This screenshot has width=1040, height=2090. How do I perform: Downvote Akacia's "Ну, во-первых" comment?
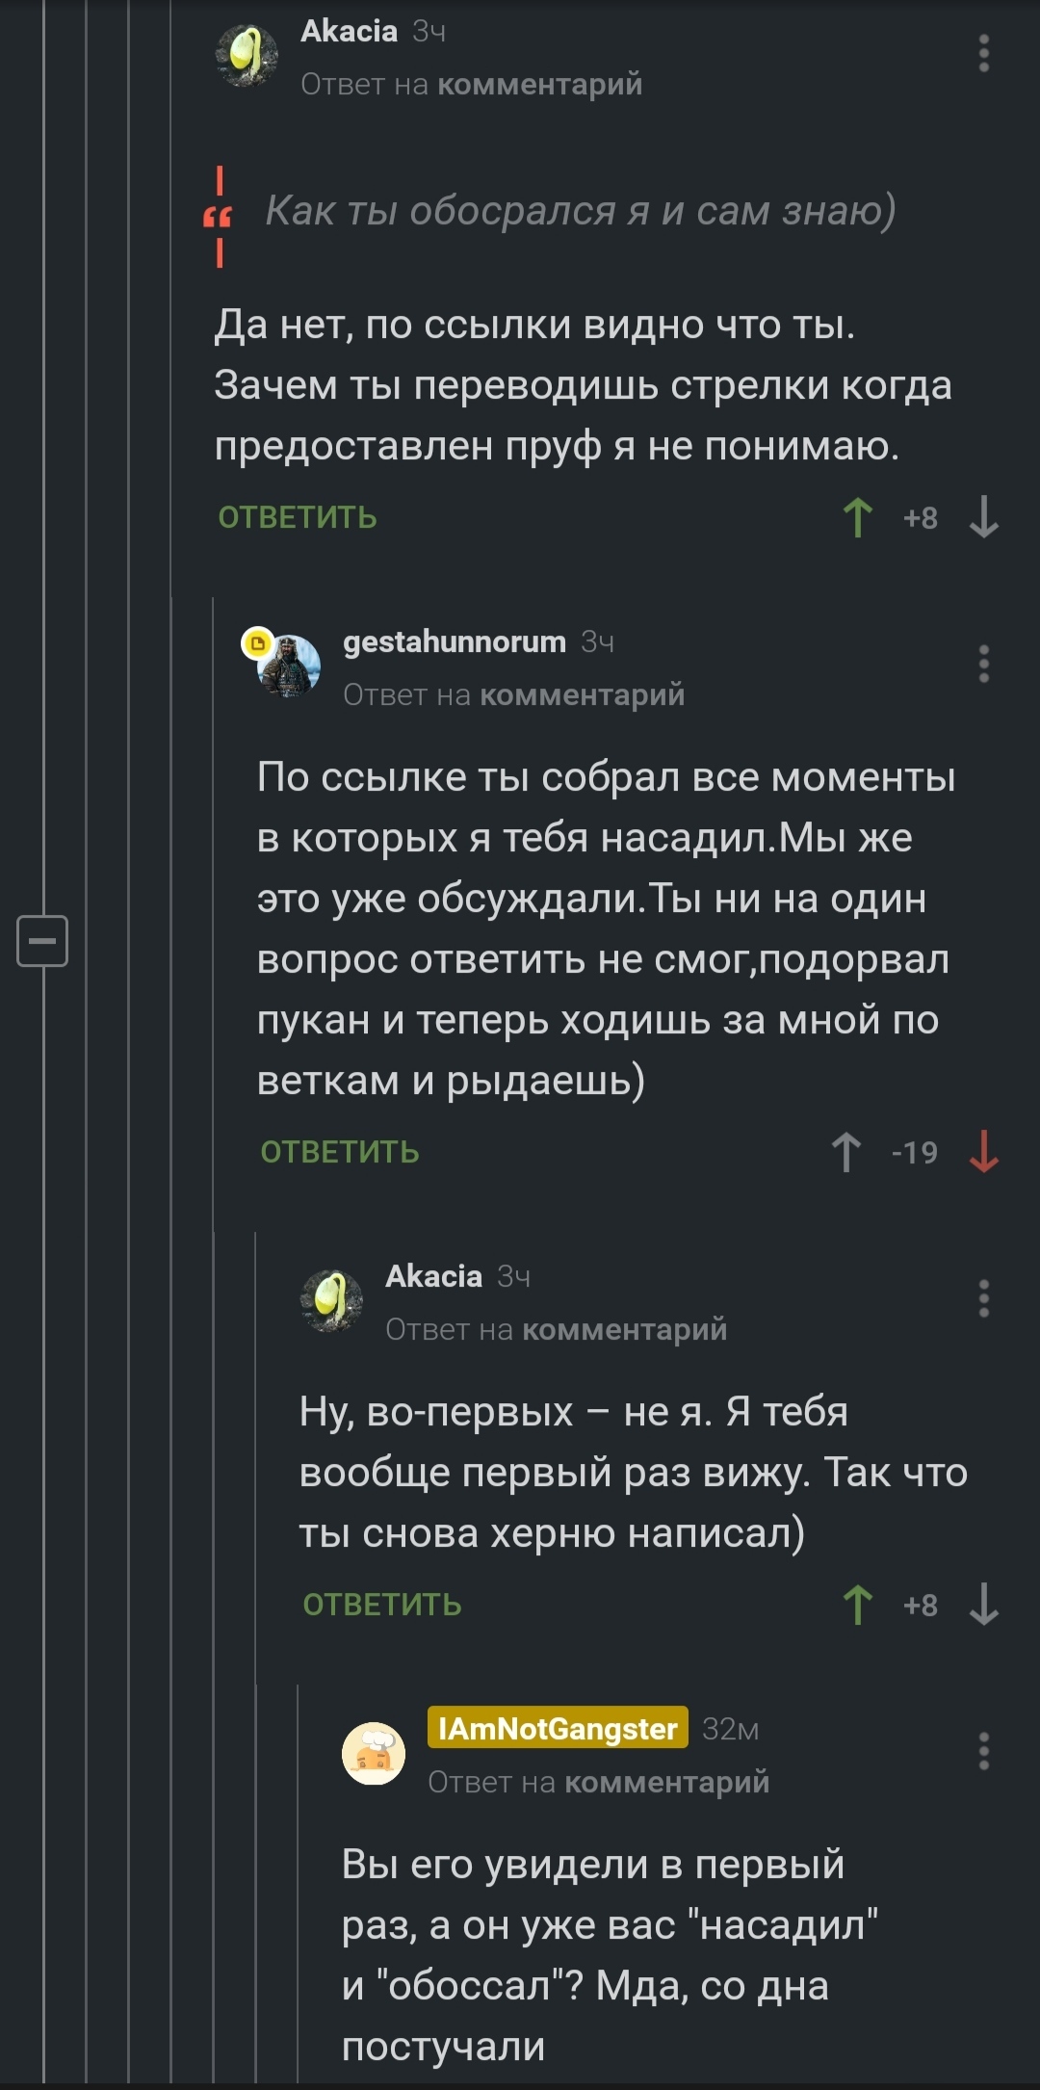point(983,1606)
